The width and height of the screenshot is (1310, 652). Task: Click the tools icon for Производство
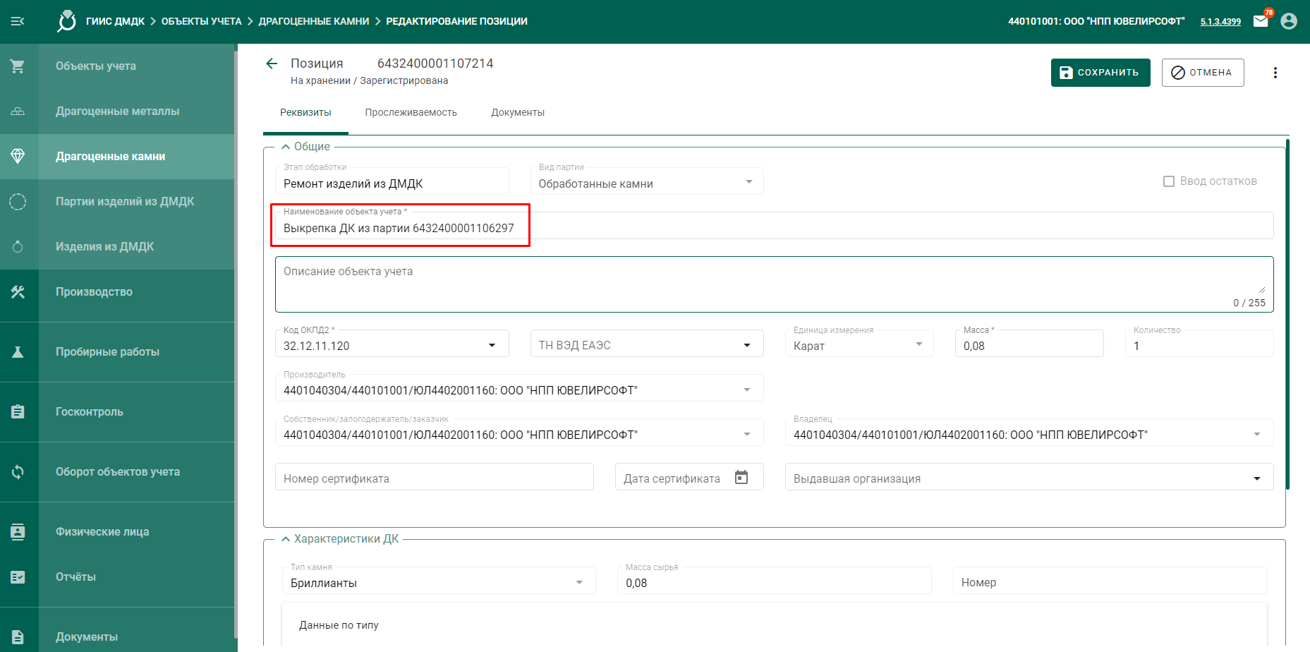(18, 292)
